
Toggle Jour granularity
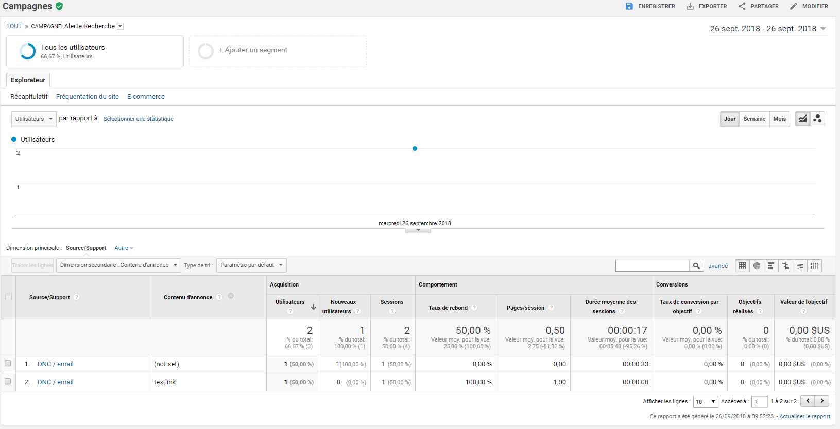point(730,119)
